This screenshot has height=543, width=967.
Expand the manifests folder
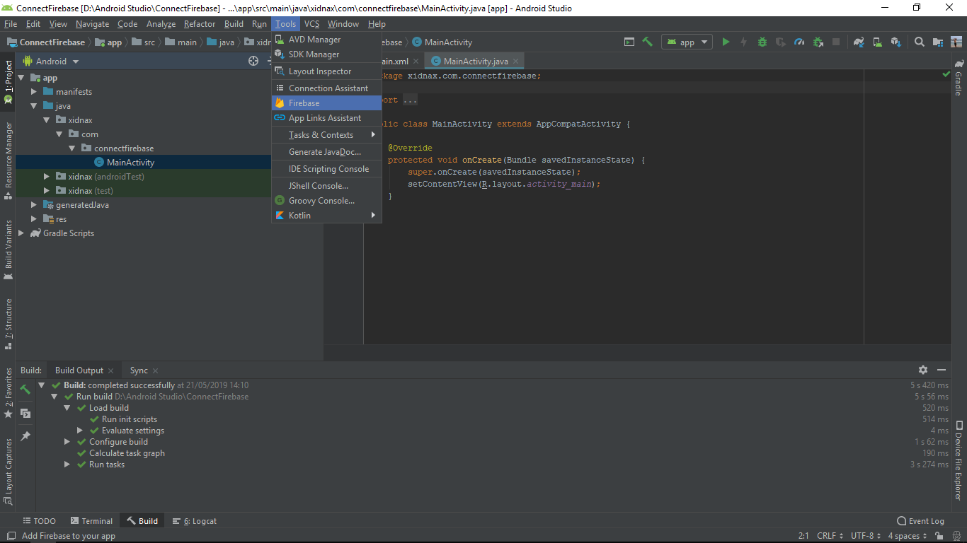tap(33, 92)
